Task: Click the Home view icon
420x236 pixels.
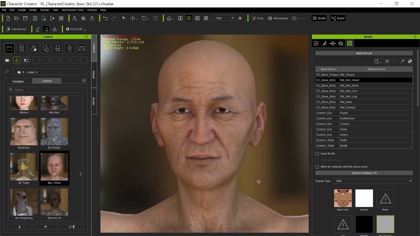Action: (169, 18)
